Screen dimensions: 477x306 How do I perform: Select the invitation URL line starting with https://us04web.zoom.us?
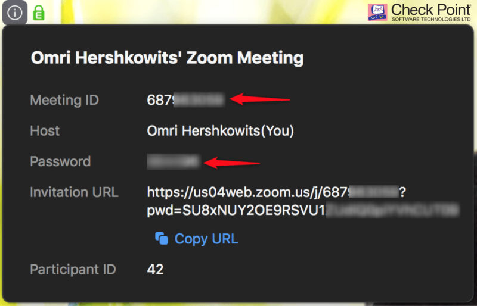coord(277,192)
